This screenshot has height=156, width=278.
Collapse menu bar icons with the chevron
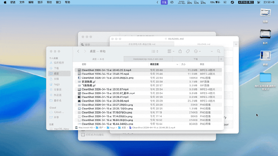[x=157, y=2]
